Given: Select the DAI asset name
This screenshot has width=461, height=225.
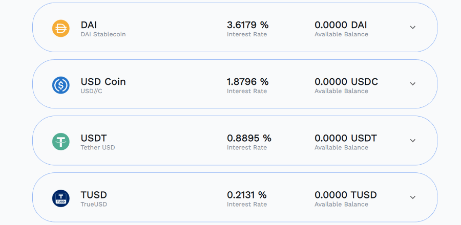Looking at the screenshot, I should (x=89, y=25).
